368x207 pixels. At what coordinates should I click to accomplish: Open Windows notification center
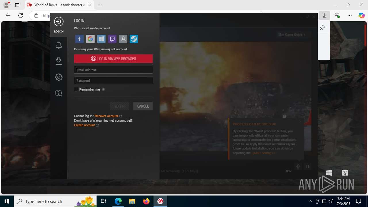(x=359, y=201)
